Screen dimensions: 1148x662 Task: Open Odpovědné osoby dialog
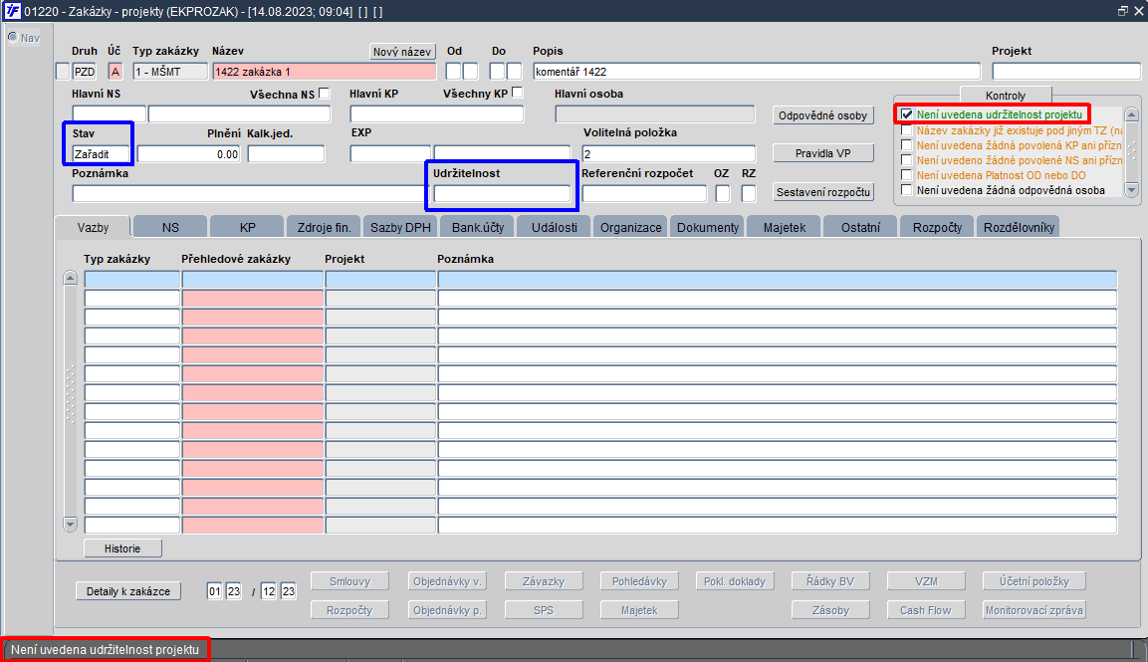click(x=823, y=115)
